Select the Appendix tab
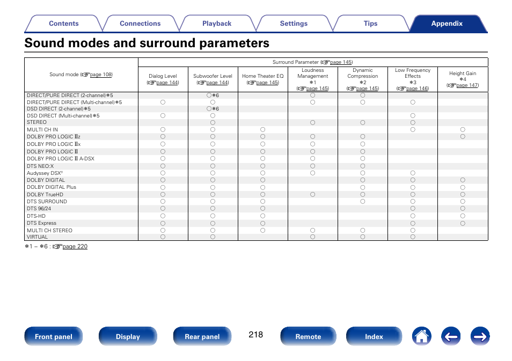Image resolution: width=512 pixels, height=361 pixels. pos(447,24)
